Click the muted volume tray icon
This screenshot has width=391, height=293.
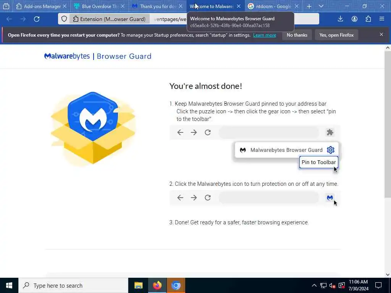tap(333, 285)
